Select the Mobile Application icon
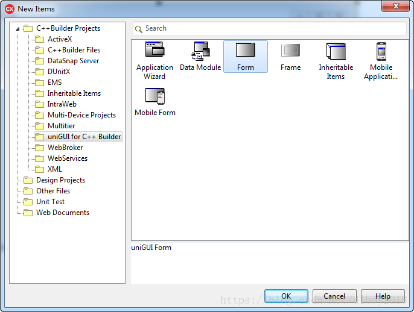414x312 pixels. [x=381, y=51]
